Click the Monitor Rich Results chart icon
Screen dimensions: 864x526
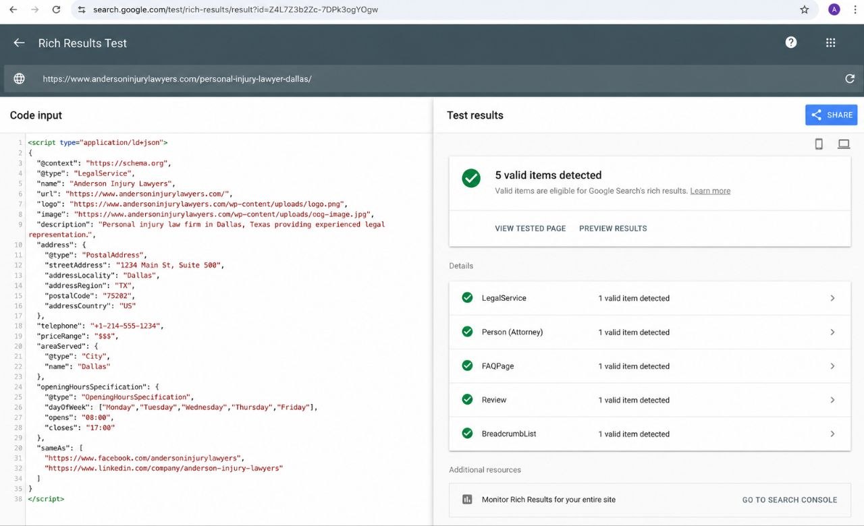pyautogui.click(x=467, y=500)
